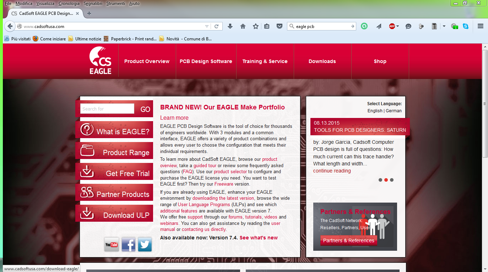Click See what's new link

[x=259, y=238]
